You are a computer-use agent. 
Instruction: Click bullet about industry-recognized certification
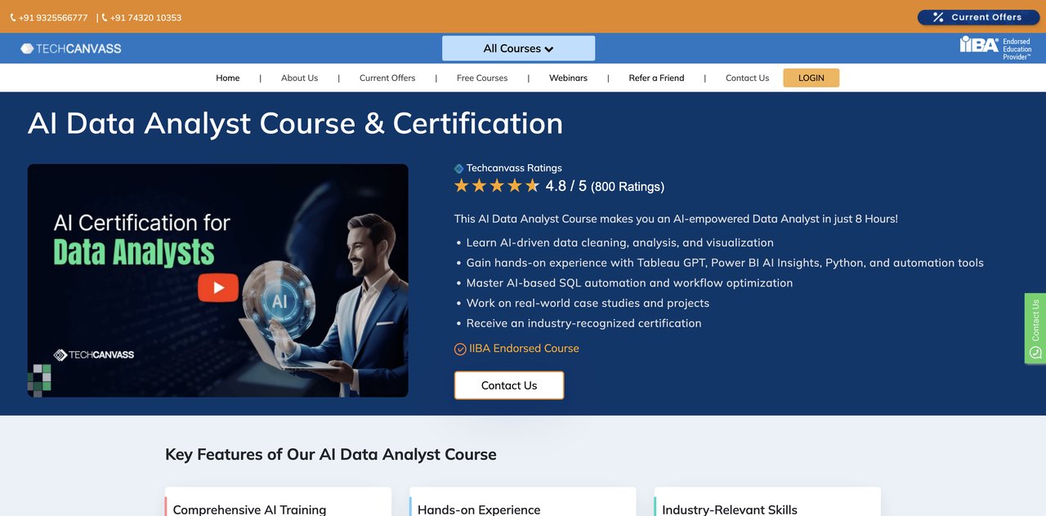[583, 323]
